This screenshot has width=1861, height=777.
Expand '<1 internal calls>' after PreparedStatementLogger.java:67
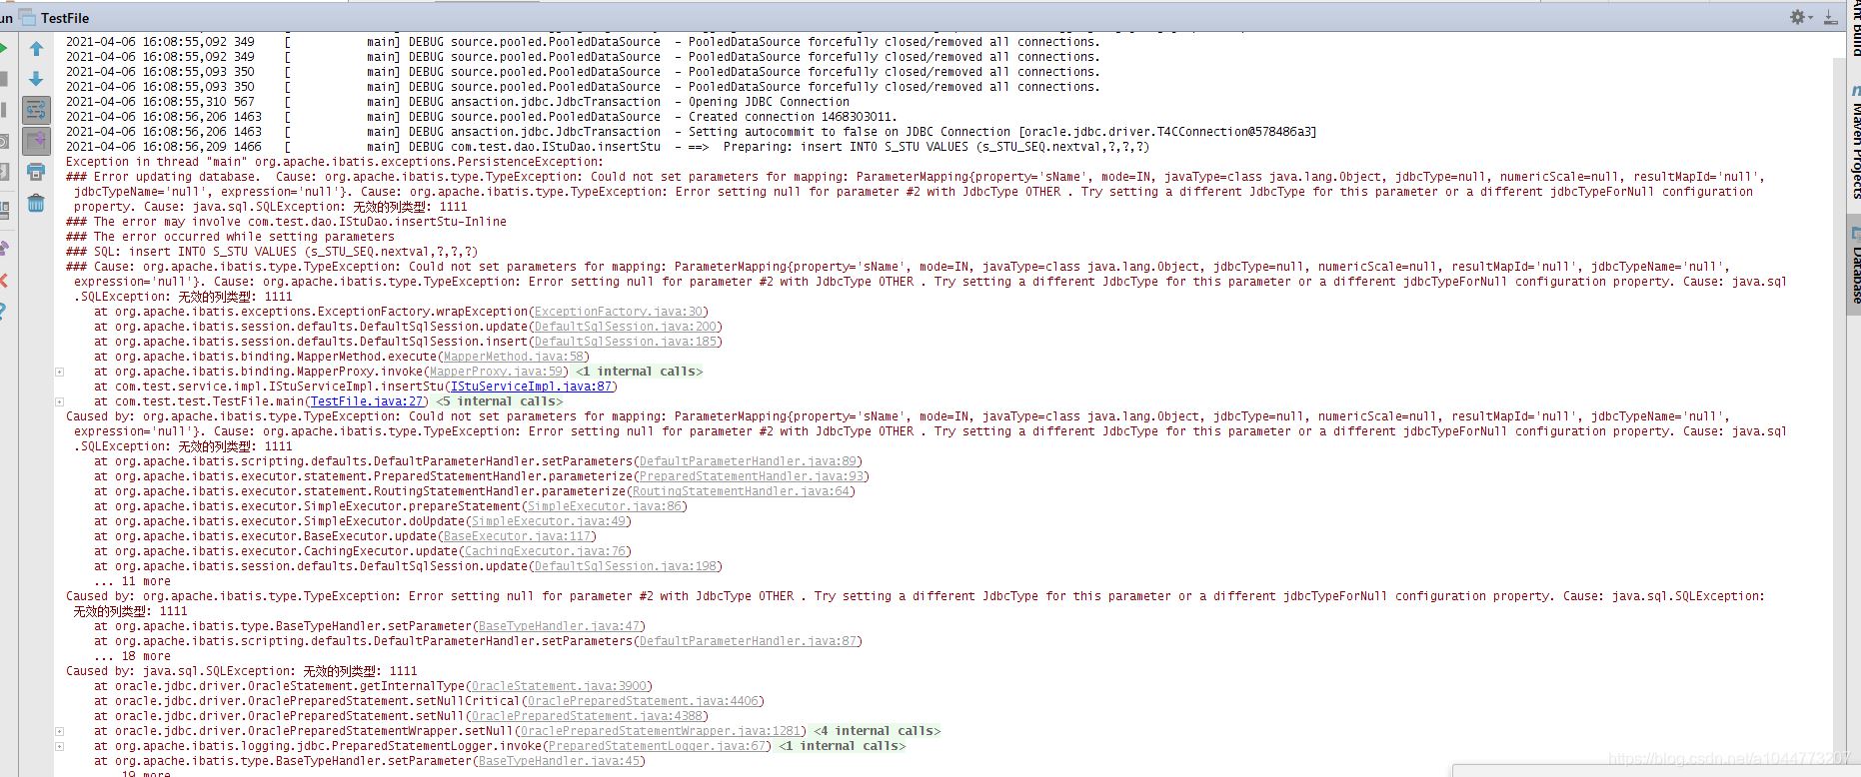842,746
